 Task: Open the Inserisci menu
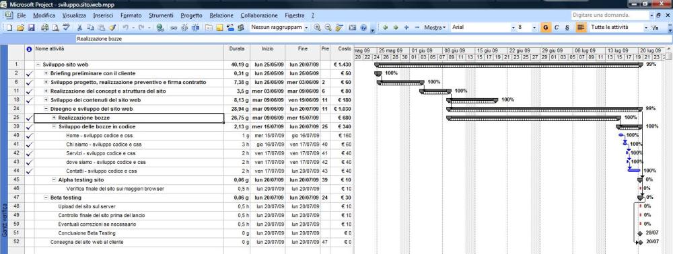[103, 15]
